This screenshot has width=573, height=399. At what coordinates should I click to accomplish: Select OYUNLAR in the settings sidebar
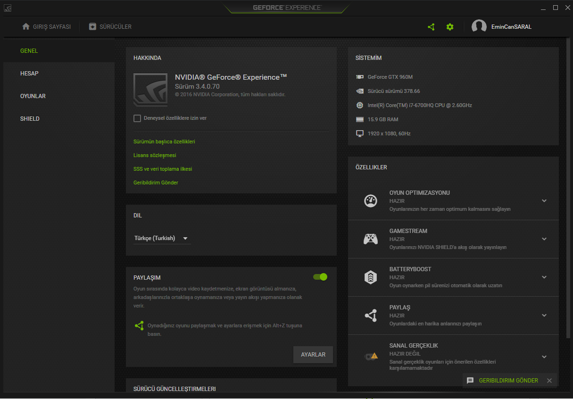coord(59,96)
